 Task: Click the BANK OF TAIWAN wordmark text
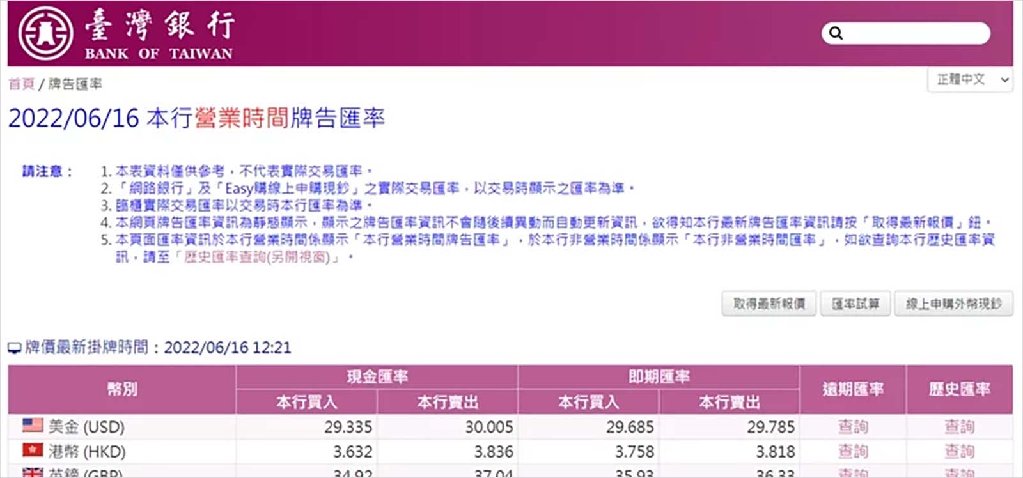(159, 54)
